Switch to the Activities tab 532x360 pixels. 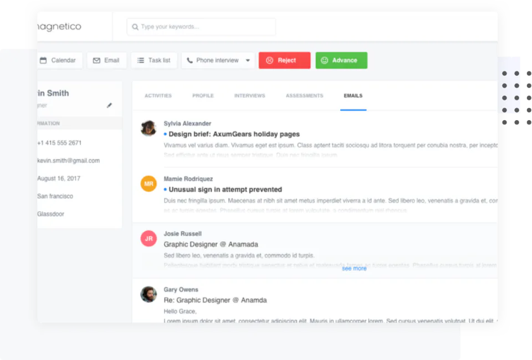pyautogui.click(x=158, y=96)
